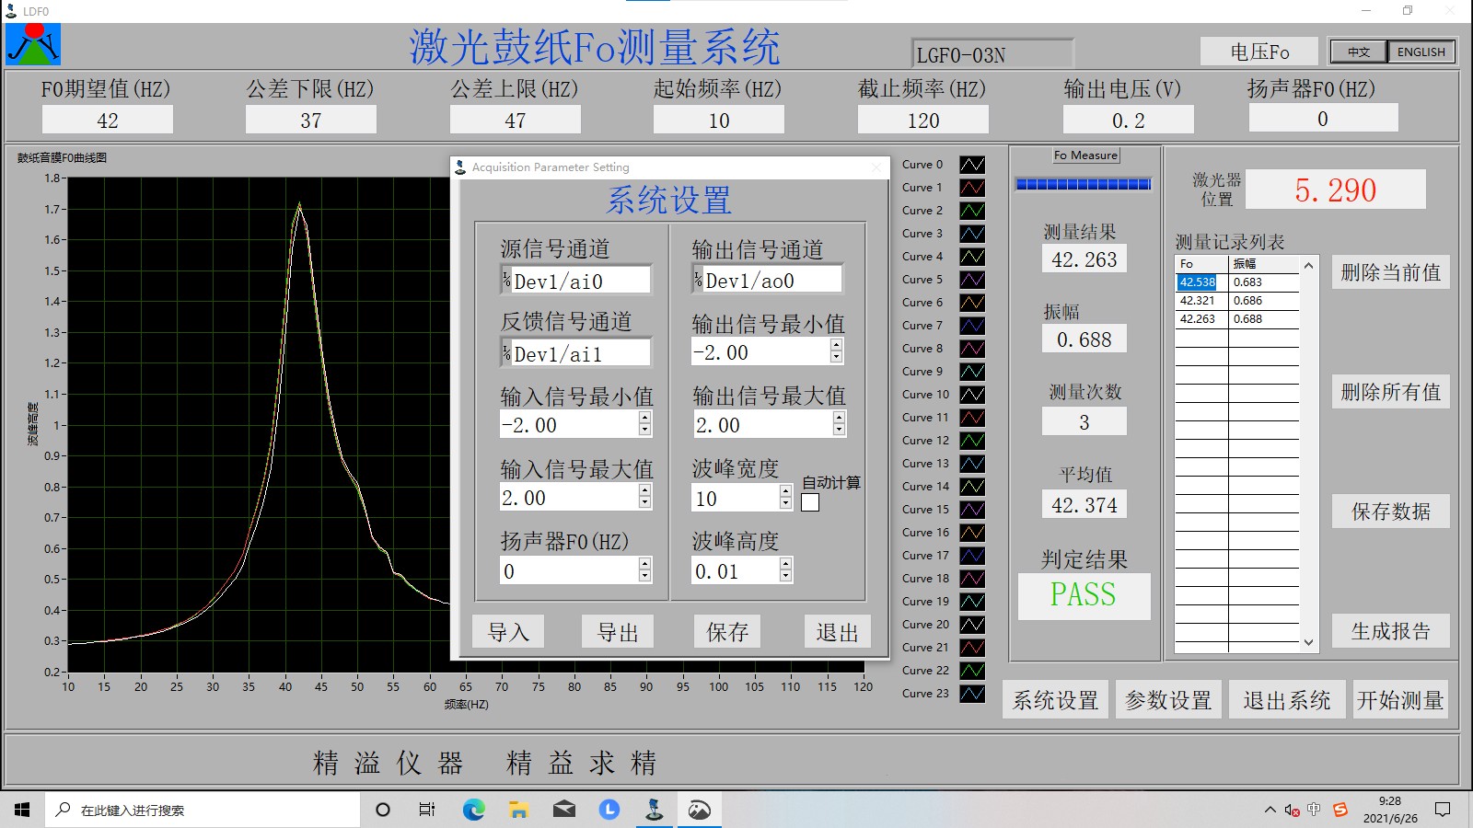Open Windows Start menu
1473x828 pixels.
(x=22, y=810)
